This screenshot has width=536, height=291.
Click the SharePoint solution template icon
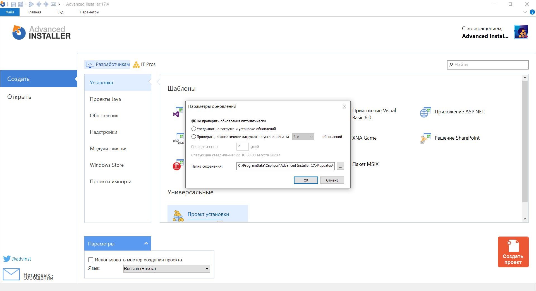click(425, 138)
